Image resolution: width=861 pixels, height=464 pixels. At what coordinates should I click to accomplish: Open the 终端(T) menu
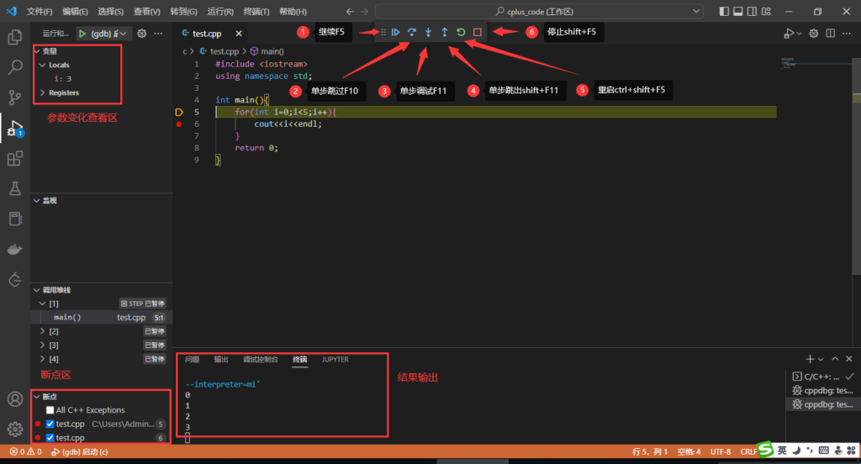[x=256, y=12]
